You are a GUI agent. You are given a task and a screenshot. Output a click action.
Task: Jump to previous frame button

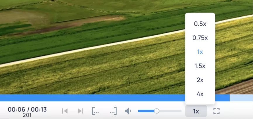65,111
